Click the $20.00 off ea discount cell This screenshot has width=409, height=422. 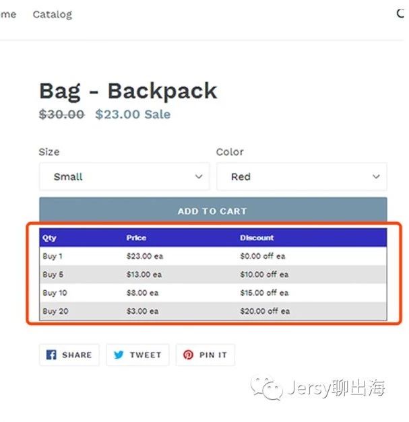pos(264,311)
